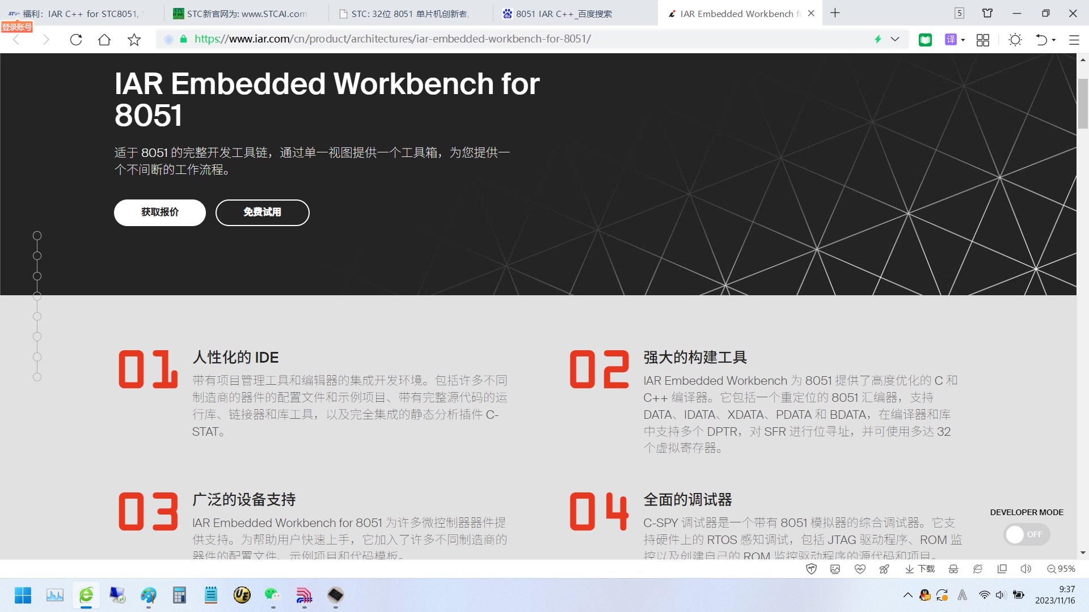Click the purple translate extension icon
The height and width of the screenshot is (612, 1089).
951,40
